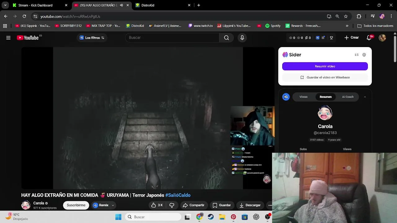The width and height of the screenshot is (397, 223).
Task: Open Pinterest from the taskbar
Action: pos(233,217)
